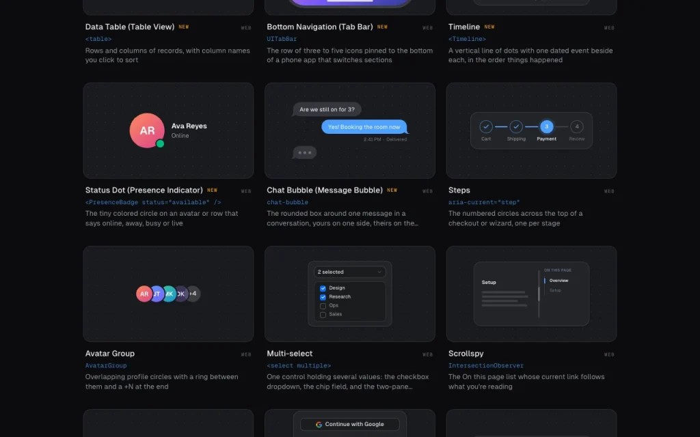Click the Continue with Google button
Viewport: 700px width, 437px height.
pos(349,424)
